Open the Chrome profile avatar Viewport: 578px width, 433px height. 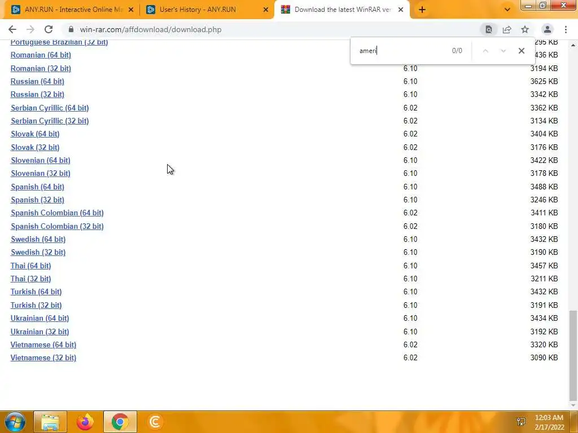548,29
